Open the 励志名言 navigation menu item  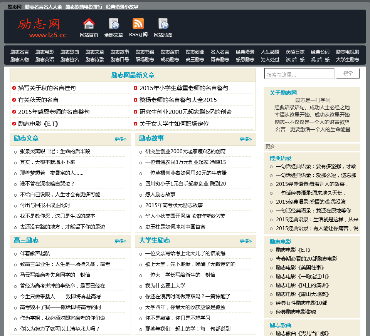(x=20, y=52)
